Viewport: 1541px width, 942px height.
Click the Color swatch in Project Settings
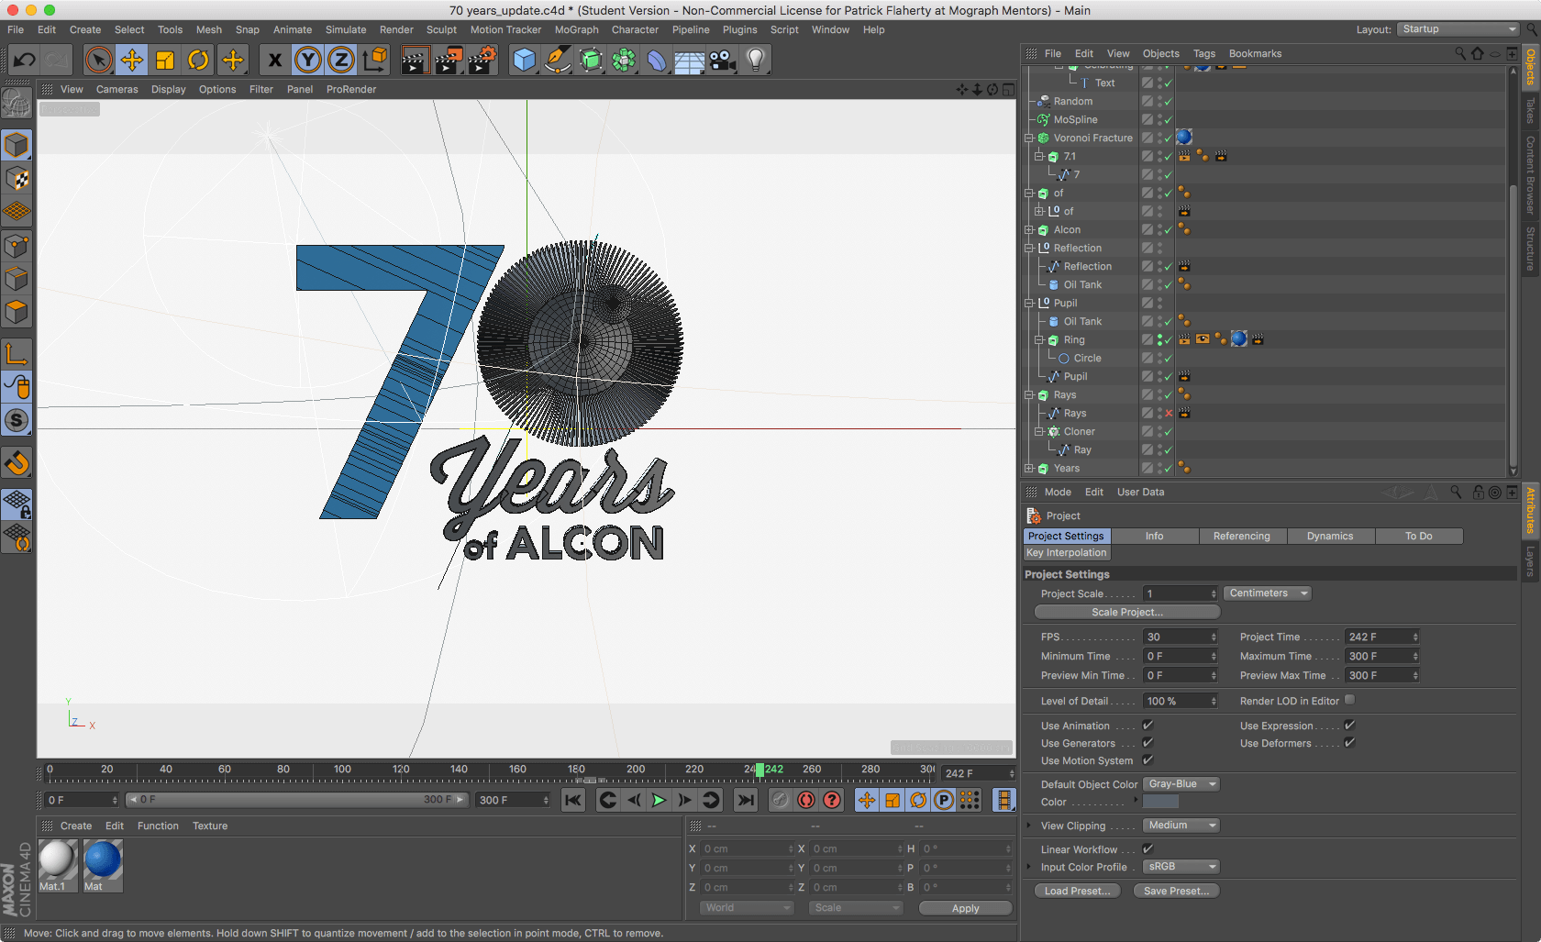[x=1160, y=802]
